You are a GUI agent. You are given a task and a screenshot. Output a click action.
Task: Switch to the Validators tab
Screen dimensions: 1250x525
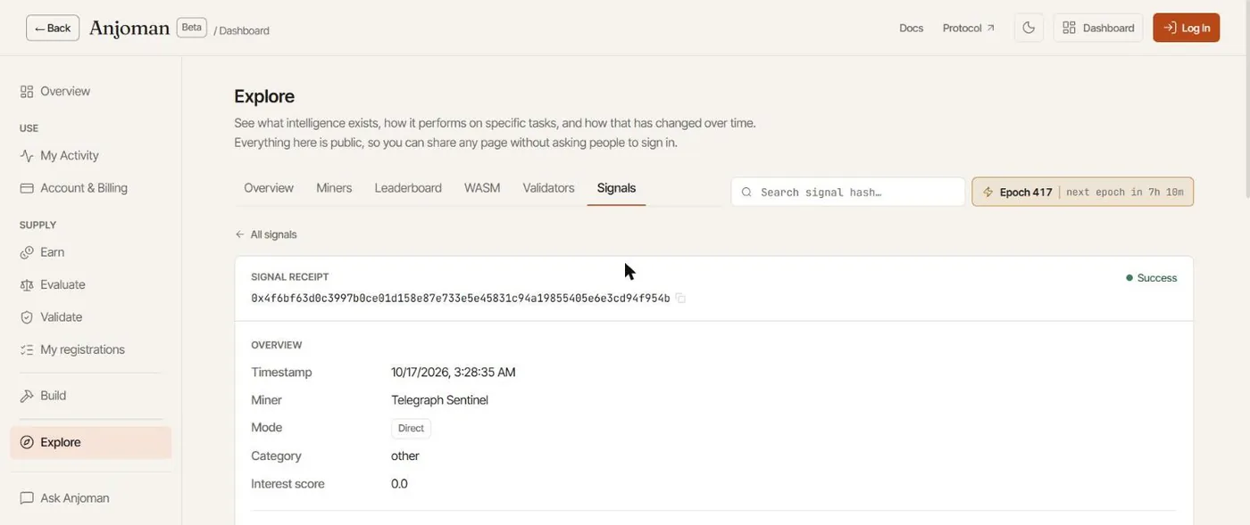[x=548, y=188]
